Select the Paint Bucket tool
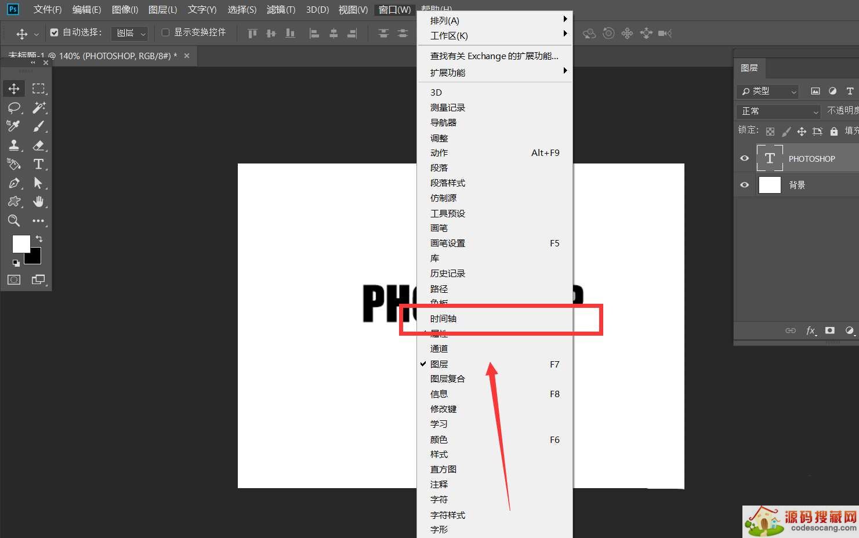Image resolution: width=859 pixels, height=538 pixels. [x=14, y=164]
